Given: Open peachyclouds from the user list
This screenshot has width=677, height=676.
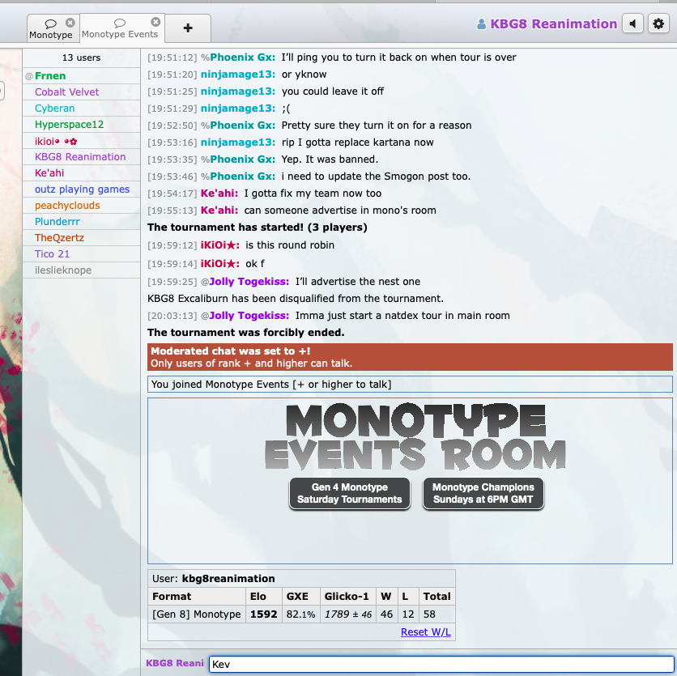Looking at the screenshot, I should pos(67,206).
